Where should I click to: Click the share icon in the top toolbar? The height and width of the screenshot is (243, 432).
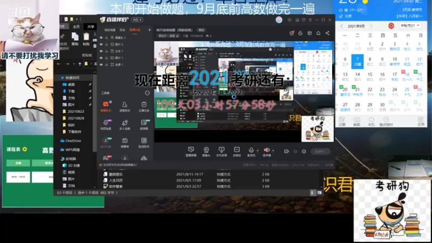327,33
